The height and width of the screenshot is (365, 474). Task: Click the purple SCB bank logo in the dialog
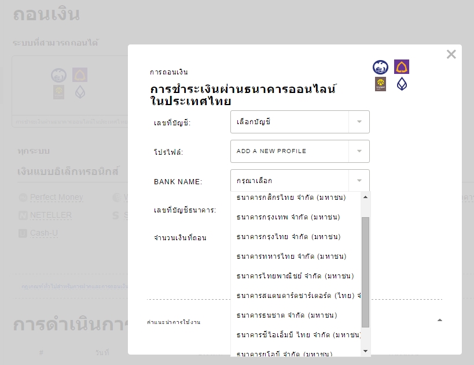tap(402, 66)
